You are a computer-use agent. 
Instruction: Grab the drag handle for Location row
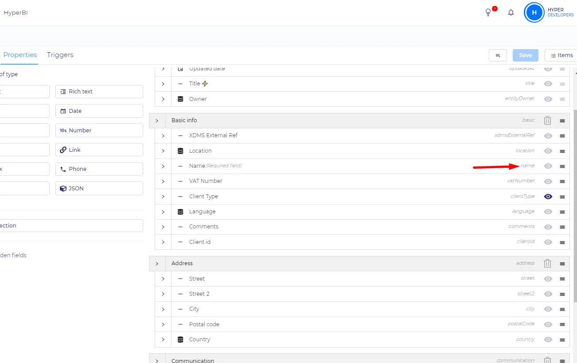coord(562,151)
